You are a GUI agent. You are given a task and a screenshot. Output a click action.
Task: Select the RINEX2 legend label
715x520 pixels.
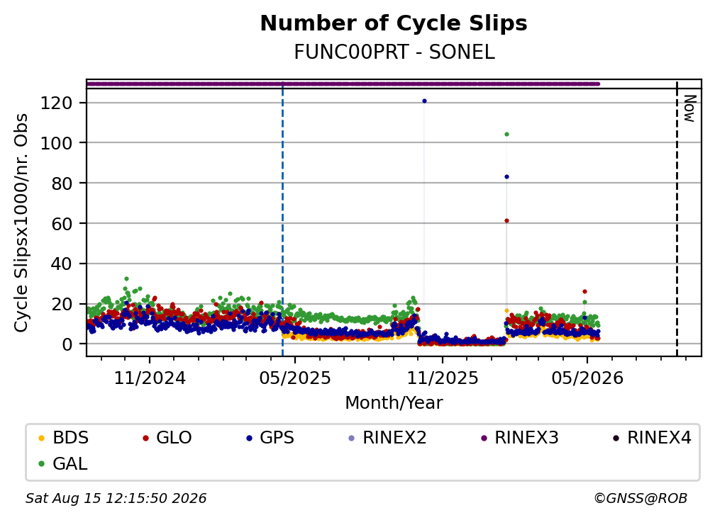394,438
